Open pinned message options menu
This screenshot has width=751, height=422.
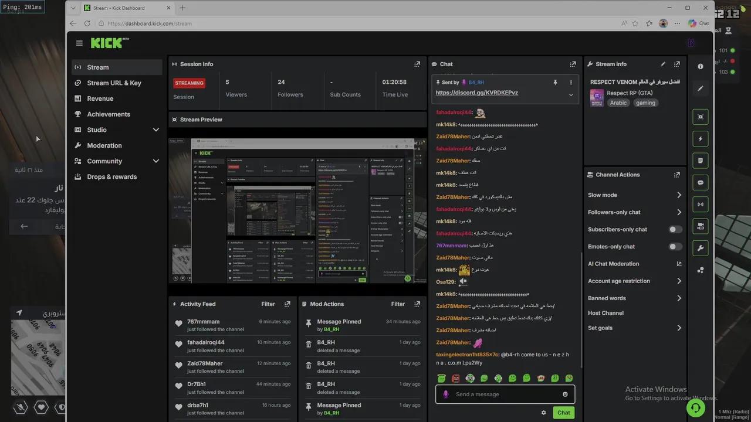coord(571,83)
